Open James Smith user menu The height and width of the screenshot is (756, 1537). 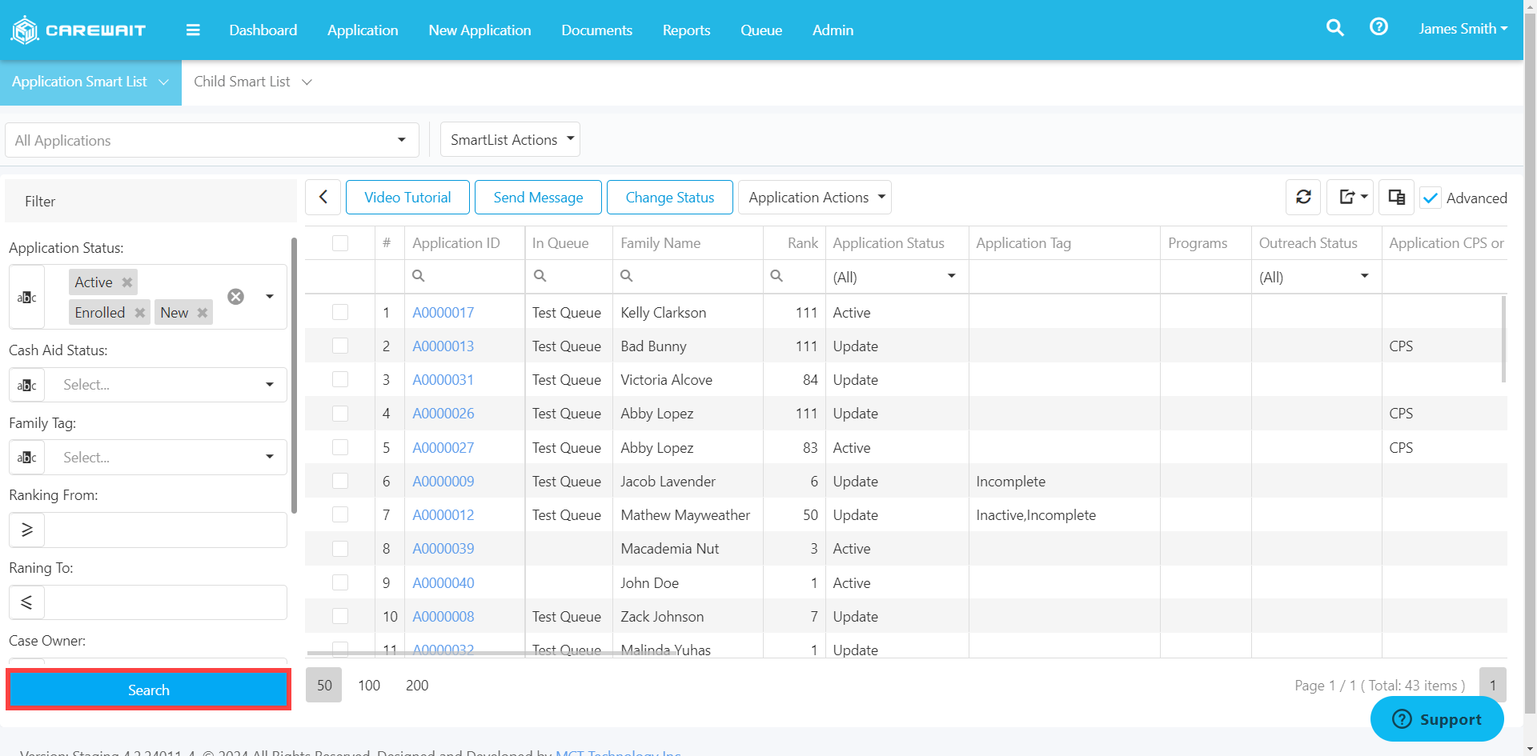[1463, 29]
